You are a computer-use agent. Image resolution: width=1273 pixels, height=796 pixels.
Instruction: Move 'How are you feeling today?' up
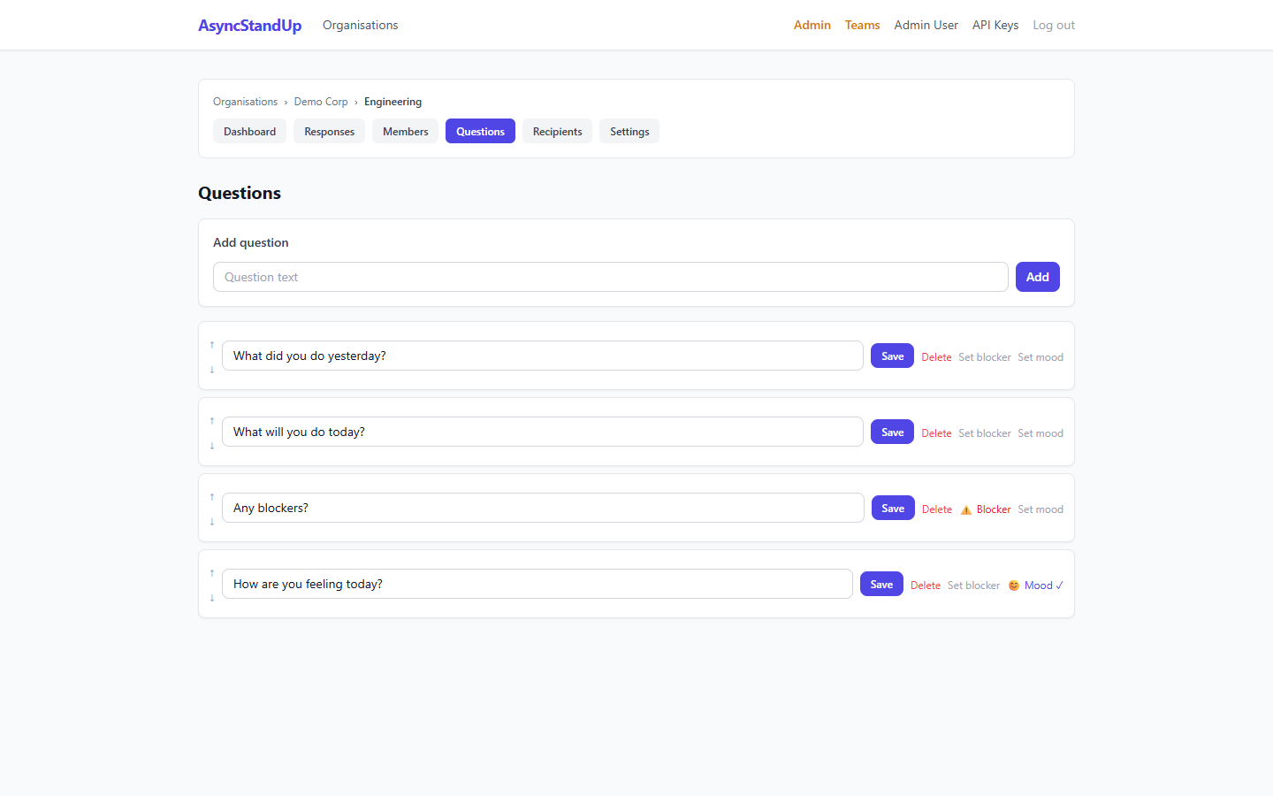coord(212,573)
